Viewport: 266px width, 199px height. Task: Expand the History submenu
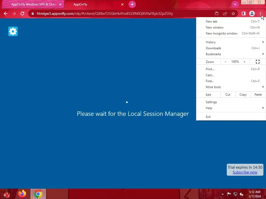click(231, 42)
